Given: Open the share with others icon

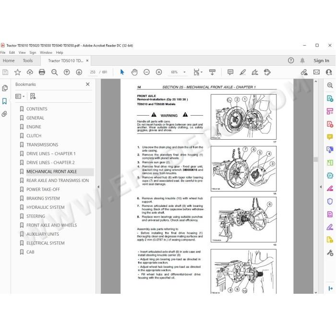Looking at the screenshot, I should click(x=329, y=72).
